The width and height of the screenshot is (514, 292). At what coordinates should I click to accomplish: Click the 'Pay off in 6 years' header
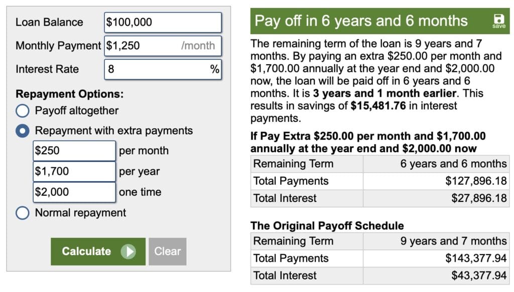361,21
